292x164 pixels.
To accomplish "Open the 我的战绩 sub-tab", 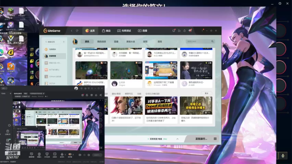I will (101, 42).
